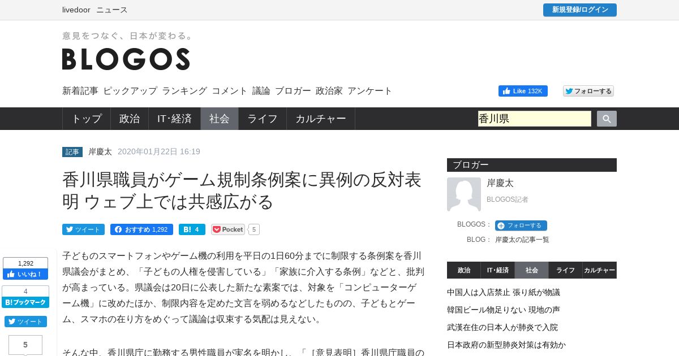Click the date 2020年01月22日 16:19

[x=159, y=152]
